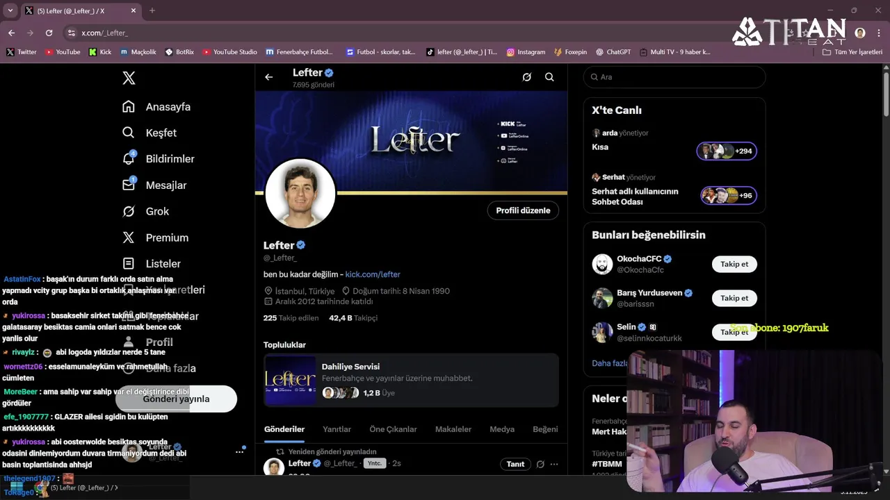
Task: Follow Barış Yurduseven with Takip et
Action: [734, 298]
